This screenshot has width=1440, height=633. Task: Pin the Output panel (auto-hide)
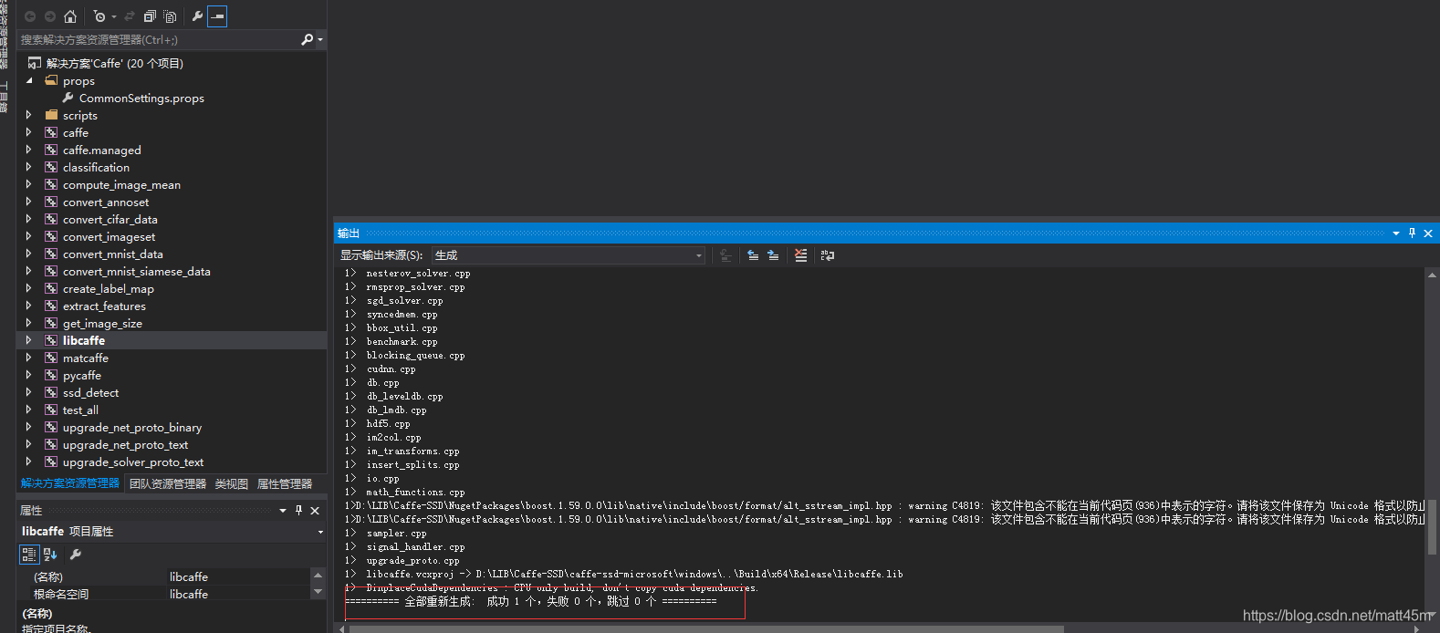tap(1412, 233)
